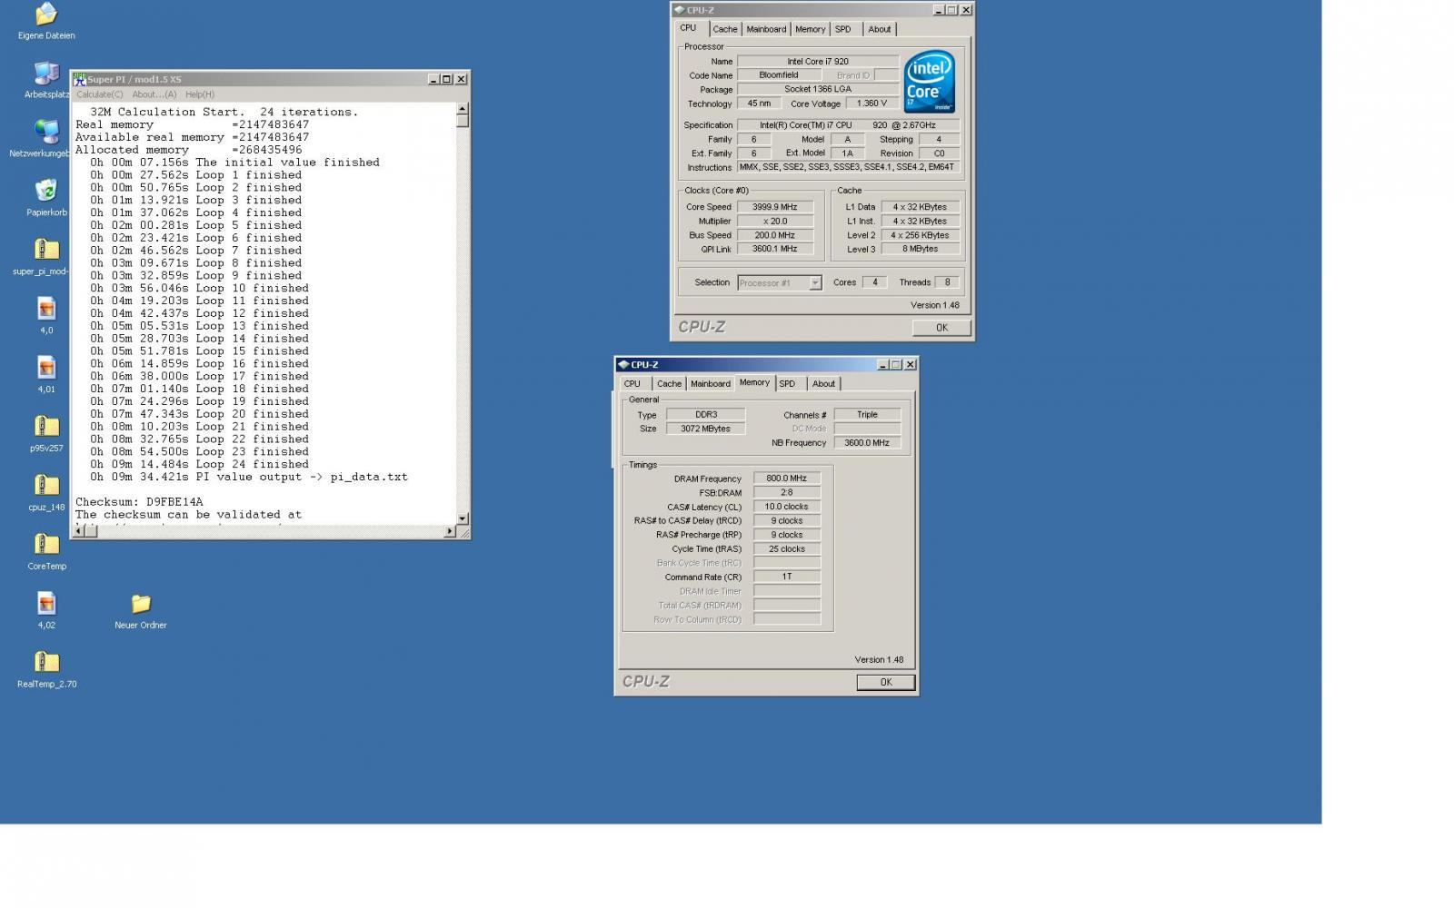Click the Checksum: D9FBE14A line
This screenshot has height=908, width=1454.
pyautogui.click(x=139, y=501)
